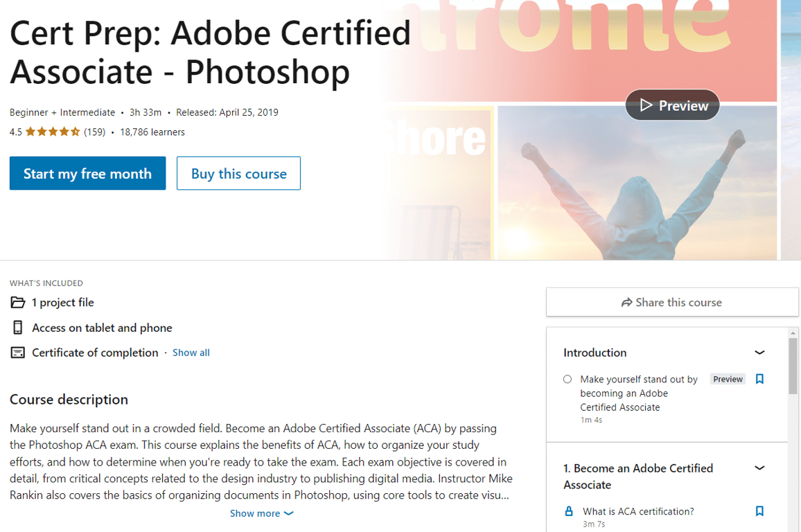Click the play triangle icon in Preview
This screenshot has height=532, width=801.
(646, 105)
